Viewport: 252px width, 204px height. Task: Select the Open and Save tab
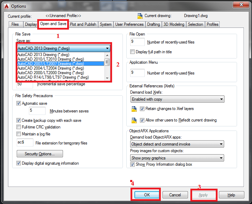53,24
